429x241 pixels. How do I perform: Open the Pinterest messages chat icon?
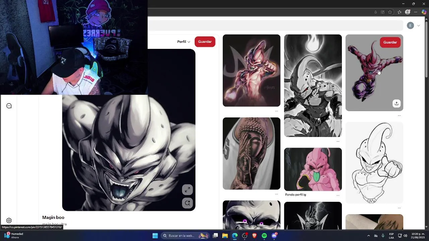[9, 106]
